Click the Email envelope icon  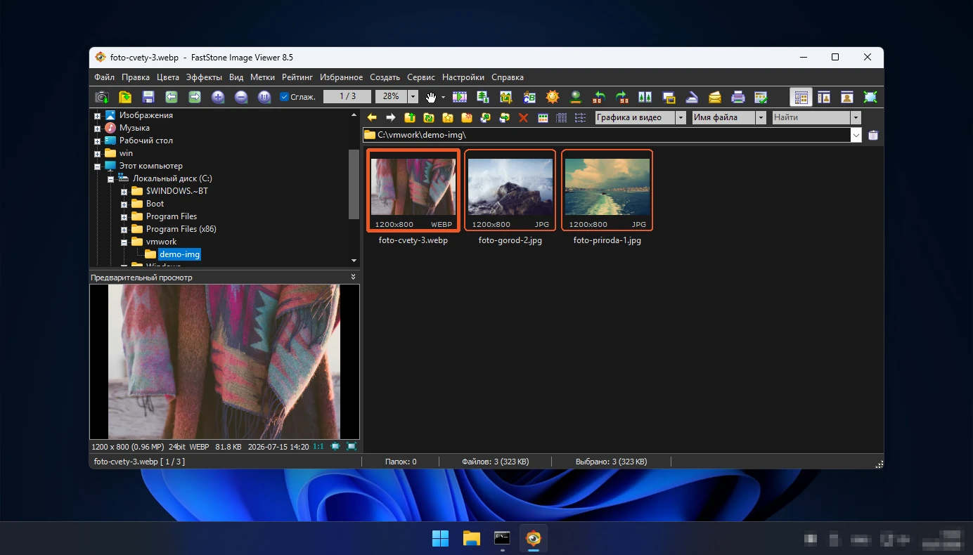coord(715,97)
